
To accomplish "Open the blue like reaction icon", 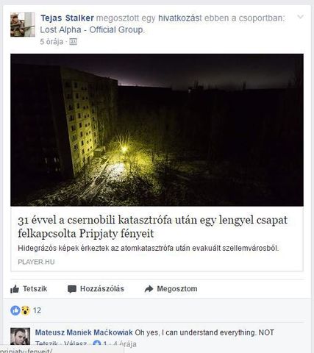I will click(15, 310).
